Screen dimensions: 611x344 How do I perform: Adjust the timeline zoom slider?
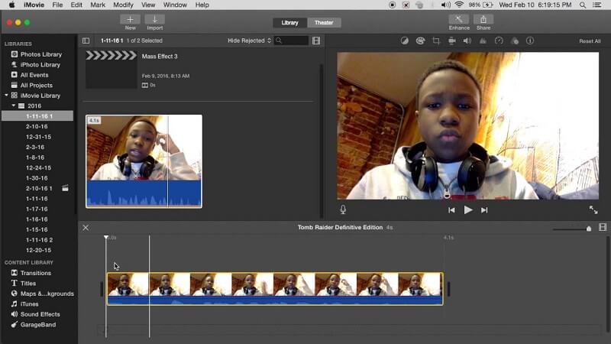click(588, 228)
